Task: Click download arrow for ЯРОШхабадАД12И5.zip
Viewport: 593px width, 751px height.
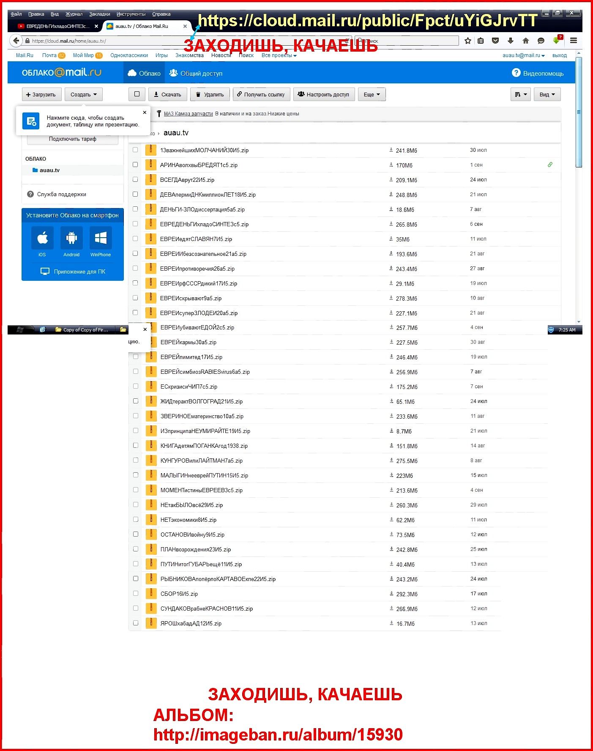Action: pyautogui.click(x=391, y=623)
